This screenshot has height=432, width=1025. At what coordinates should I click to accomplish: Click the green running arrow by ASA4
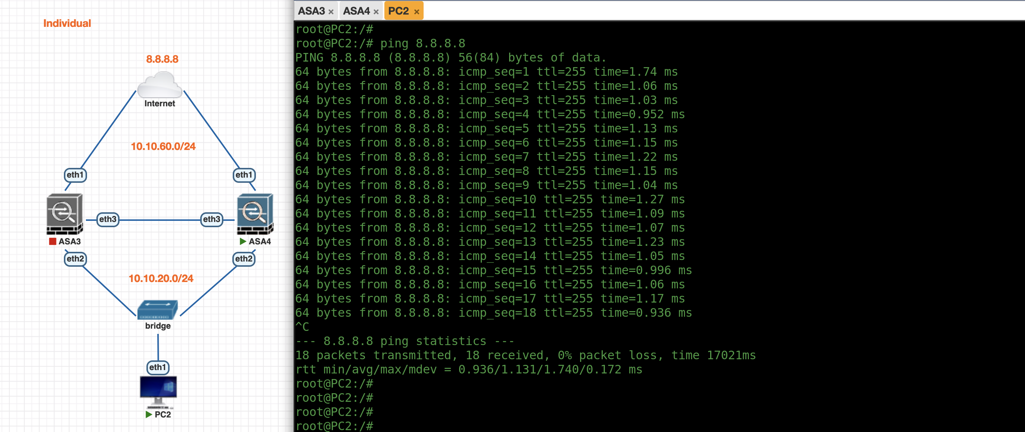243,241
